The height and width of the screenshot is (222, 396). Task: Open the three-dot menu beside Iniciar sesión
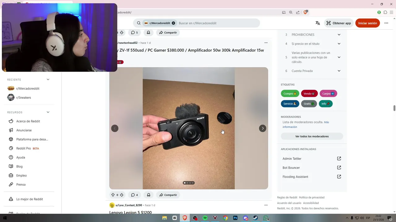pyautogui.click(x=386, y=23)
